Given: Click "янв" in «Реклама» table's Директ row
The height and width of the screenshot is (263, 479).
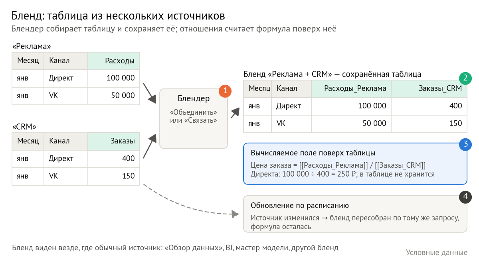Looking at the screenshot, I should coord(28,78).
